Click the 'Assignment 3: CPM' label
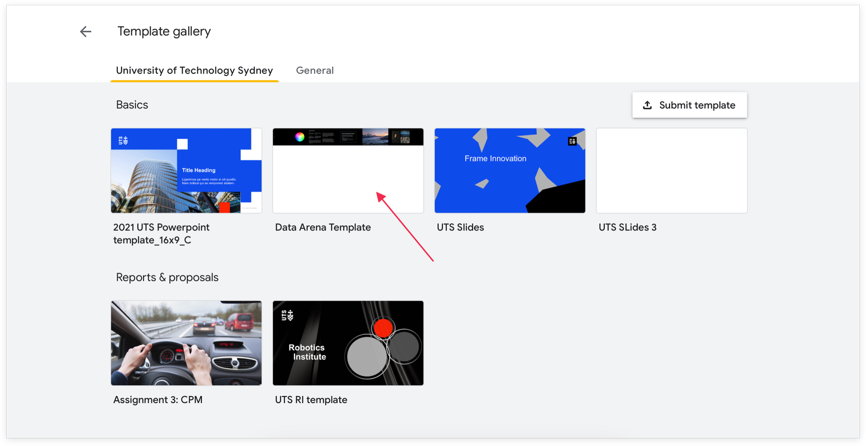Screen dimensions: 866x446 pos(158,400)
